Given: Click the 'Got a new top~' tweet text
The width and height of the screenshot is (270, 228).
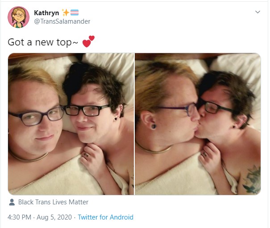Looking at the screenshot, I should tap(43, 42).
